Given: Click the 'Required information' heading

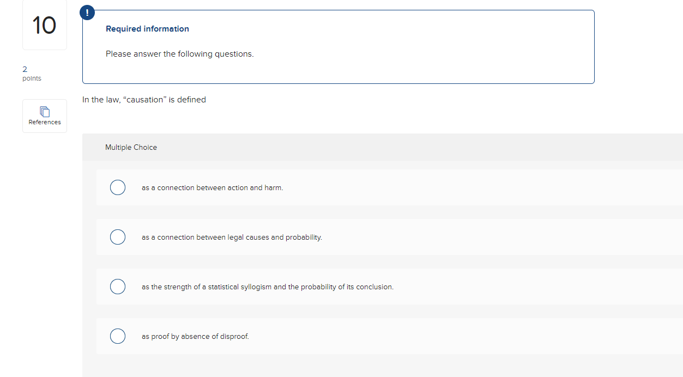Looking at the screenshot, I should pos(147,29).
